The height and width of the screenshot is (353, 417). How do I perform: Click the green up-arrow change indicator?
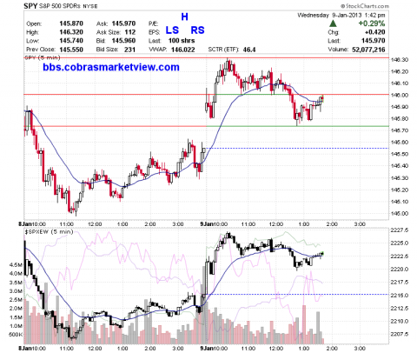tap(334, 23)
